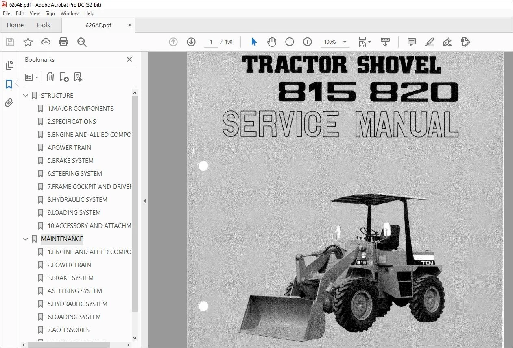
Task: Close the Bookmarks panel
Action: (x=129, y=59)
